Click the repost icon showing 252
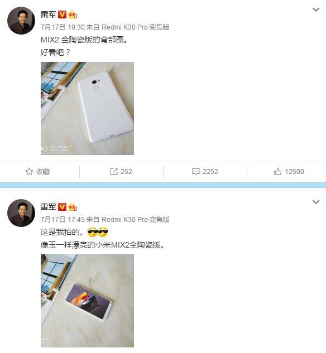This screenshot has width=326, height=353. pos(113,172)
